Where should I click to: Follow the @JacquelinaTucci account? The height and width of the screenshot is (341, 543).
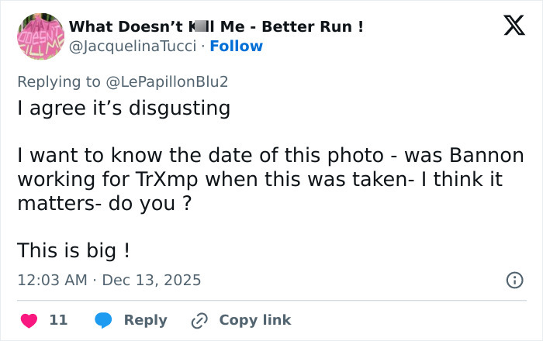tap(236, 46)
